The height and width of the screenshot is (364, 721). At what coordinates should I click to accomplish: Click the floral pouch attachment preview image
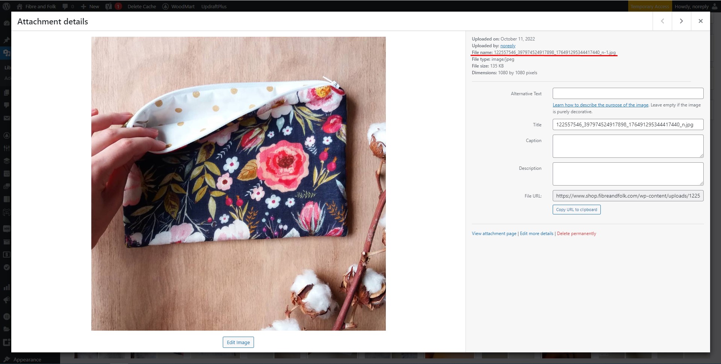point(238,184)
